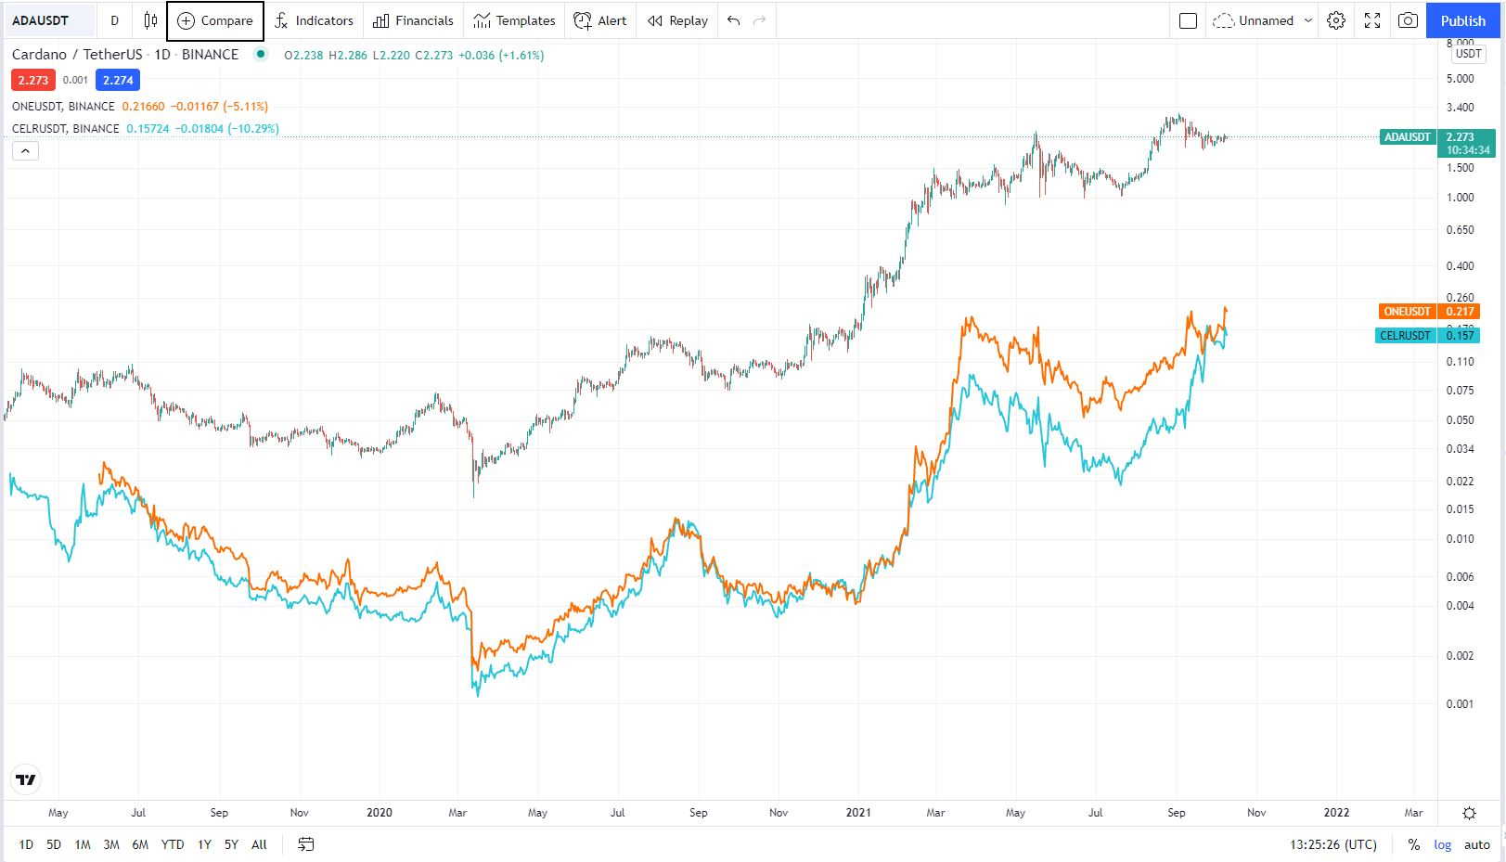
Task: Start bar Replay mode
Action: (x=677, y=20)
